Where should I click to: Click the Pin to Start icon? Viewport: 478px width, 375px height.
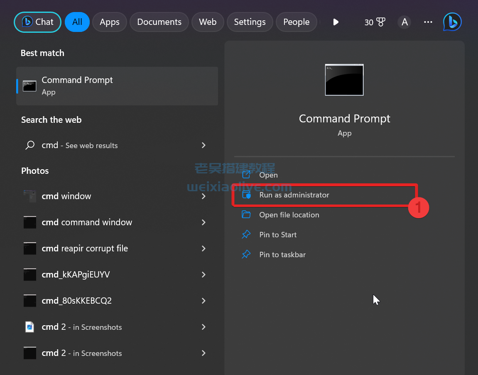pos(246,234)
